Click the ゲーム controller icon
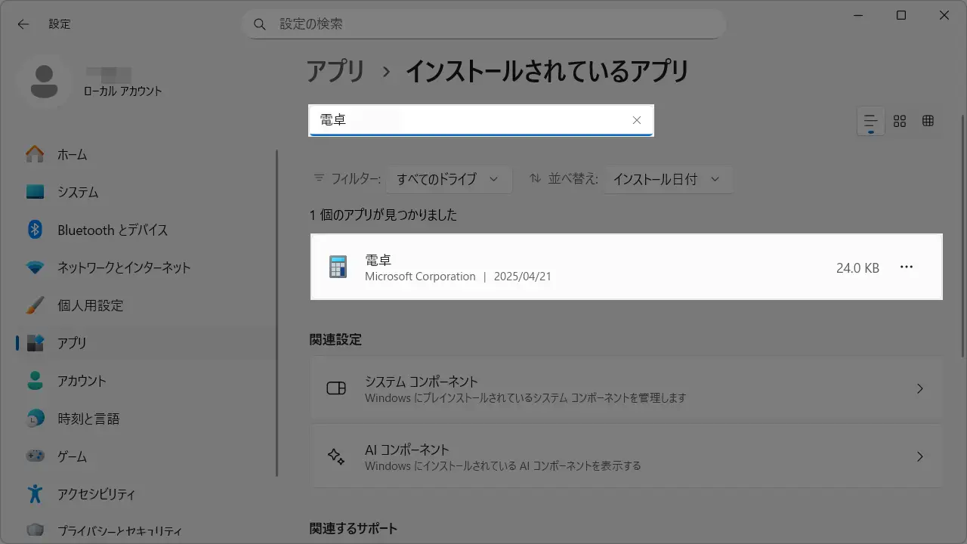This screenshot has width=967, height=544. pyautogui.click(x=35, y=456)
